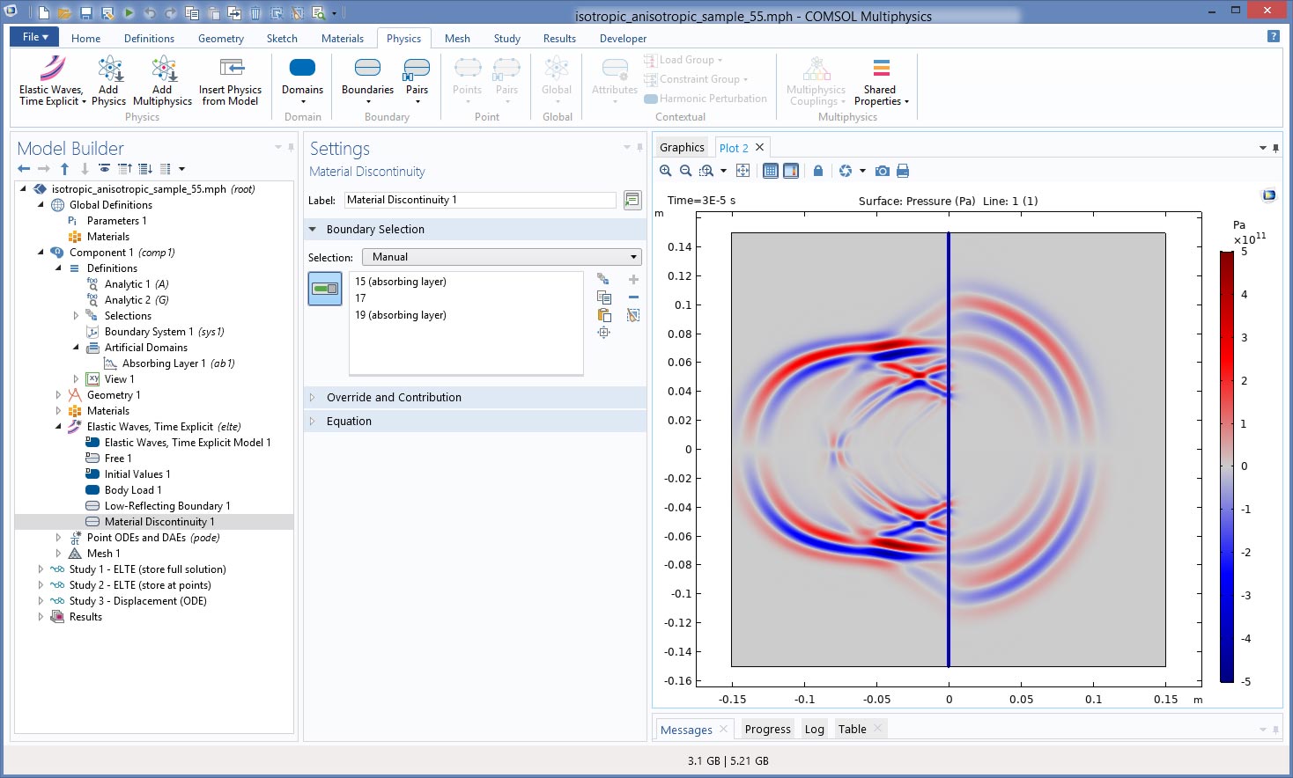Expand the Results node in the tree
This screenshot has height=778, width=1293.
click(41, 617)
